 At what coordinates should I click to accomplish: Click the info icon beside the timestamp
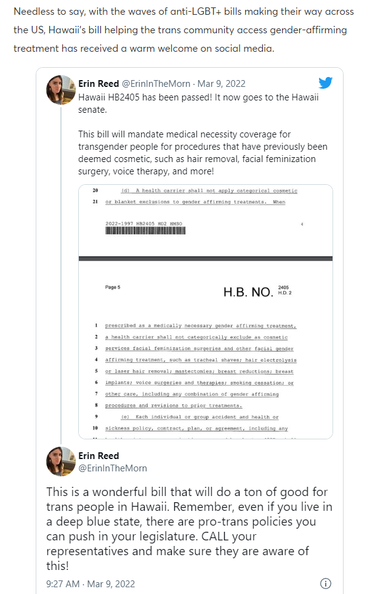click(326, 584)
